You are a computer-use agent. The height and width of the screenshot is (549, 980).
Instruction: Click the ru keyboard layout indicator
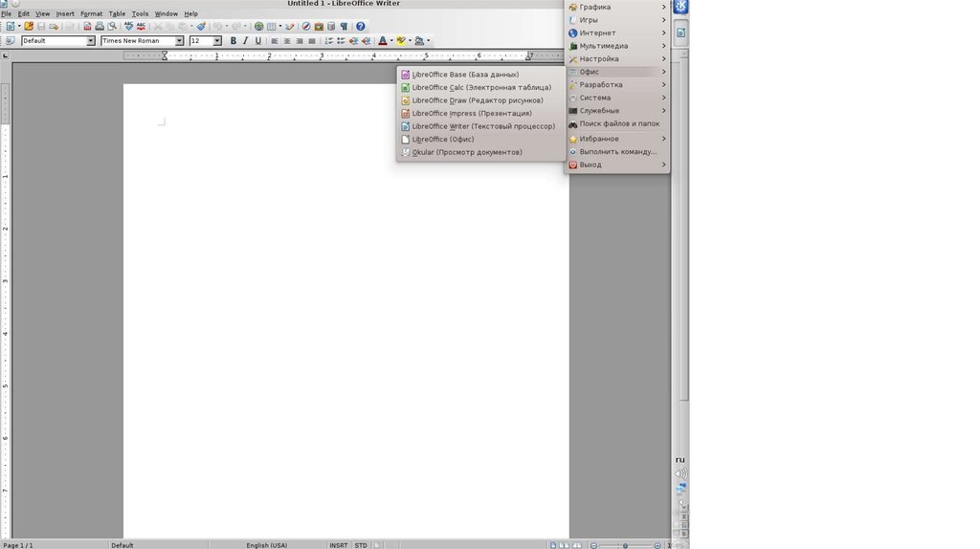coord(680,460)
